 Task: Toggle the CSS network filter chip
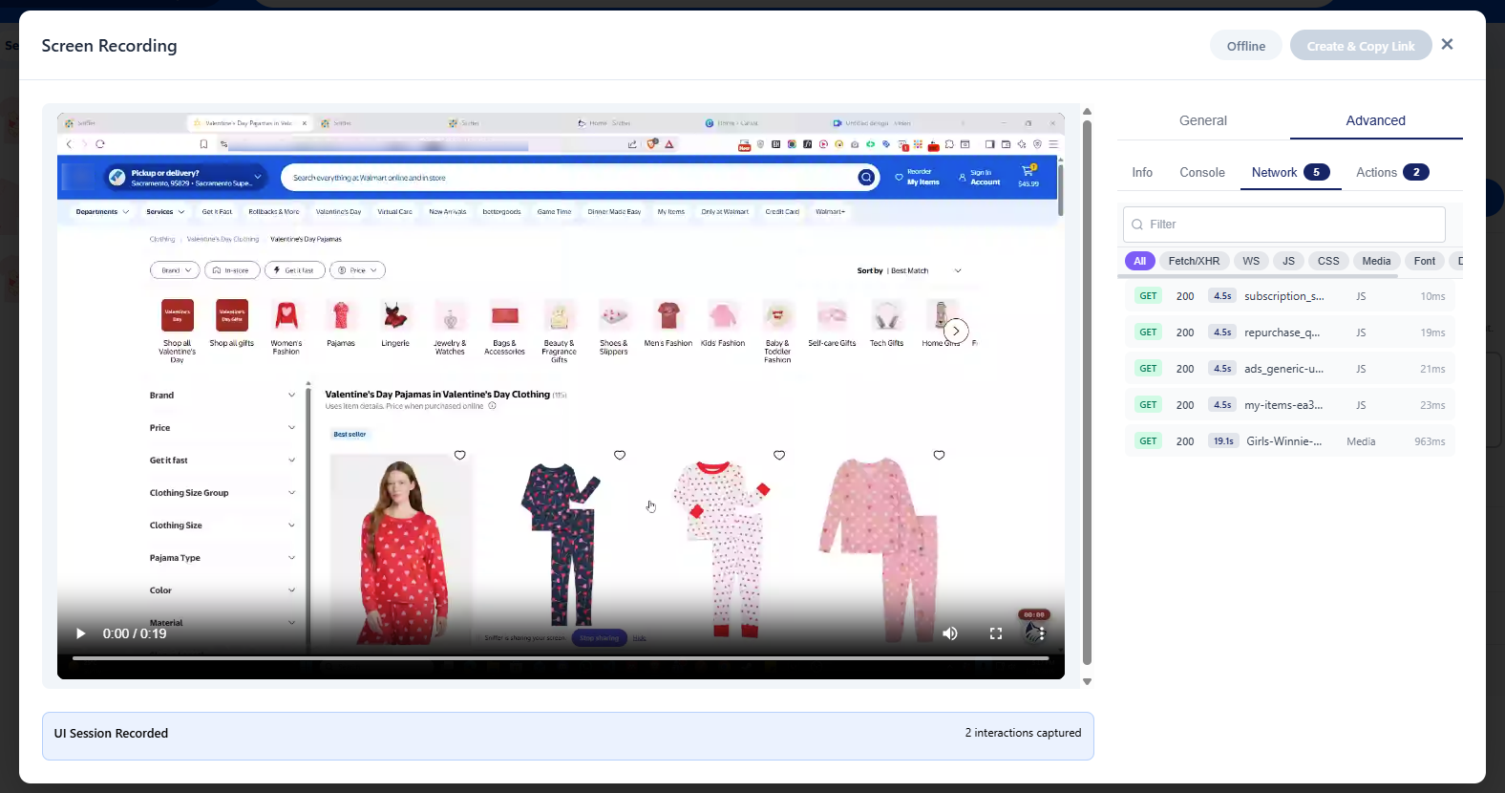[x=1328, y=261]
